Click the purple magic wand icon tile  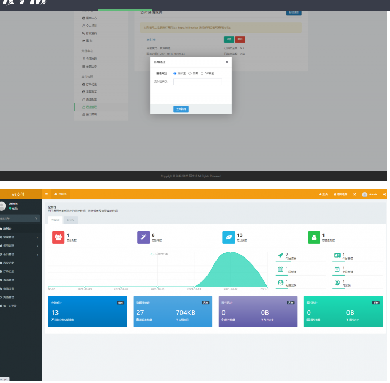click(x=143, y=237)
